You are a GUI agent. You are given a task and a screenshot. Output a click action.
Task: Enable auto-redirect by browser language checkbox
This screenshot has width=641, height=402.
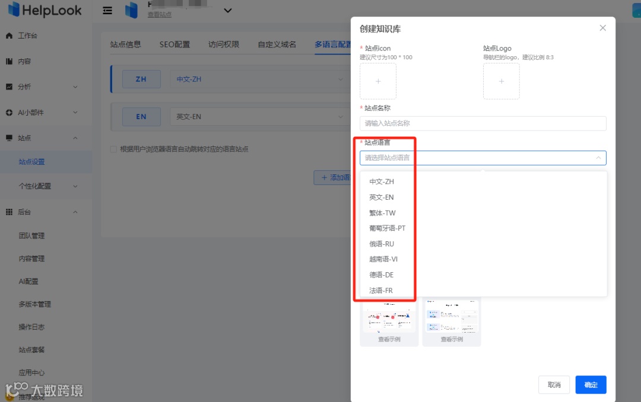point(112,149)
